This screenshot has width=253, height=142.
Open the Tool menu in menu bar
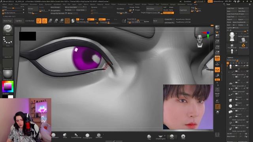(157, 4)
